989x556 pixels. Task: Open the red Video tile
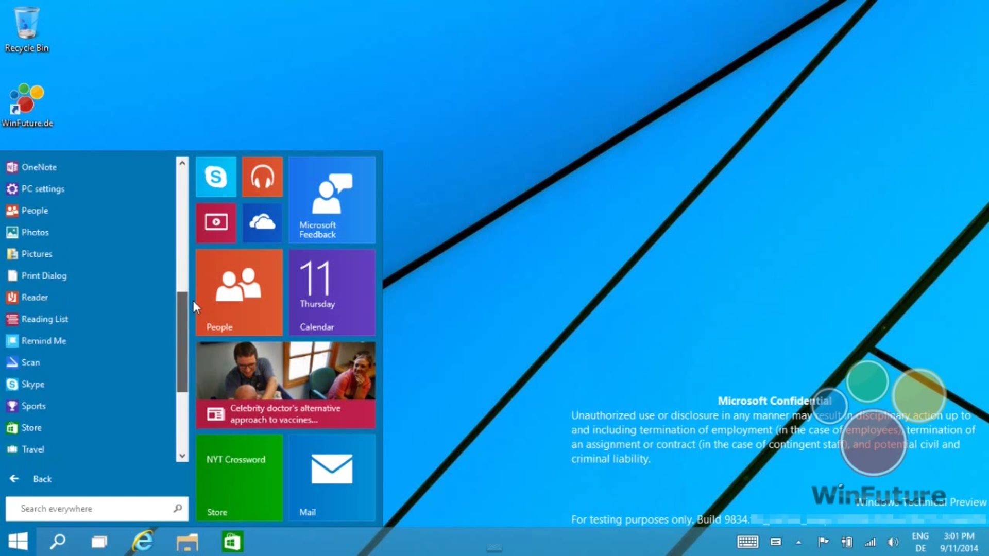(216, 222)
